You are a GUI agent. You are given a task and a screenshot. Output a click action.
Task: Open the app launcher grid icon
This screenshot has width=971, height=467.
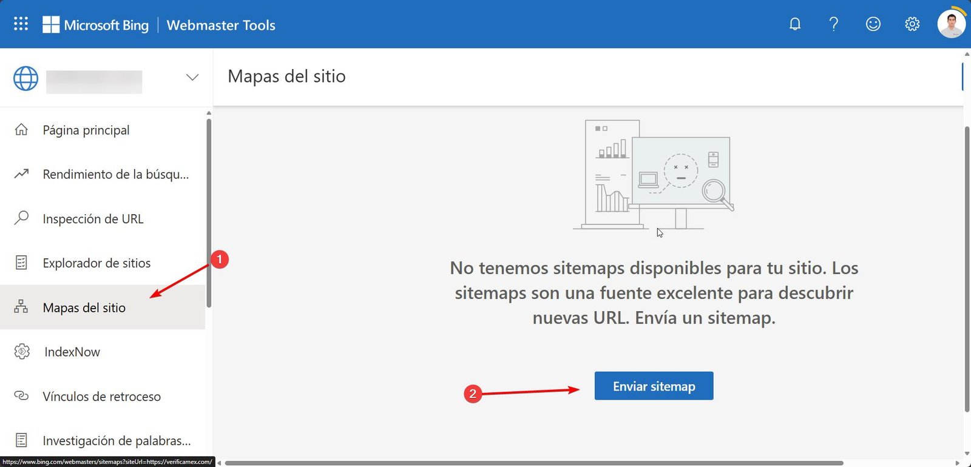pos(21,24)
